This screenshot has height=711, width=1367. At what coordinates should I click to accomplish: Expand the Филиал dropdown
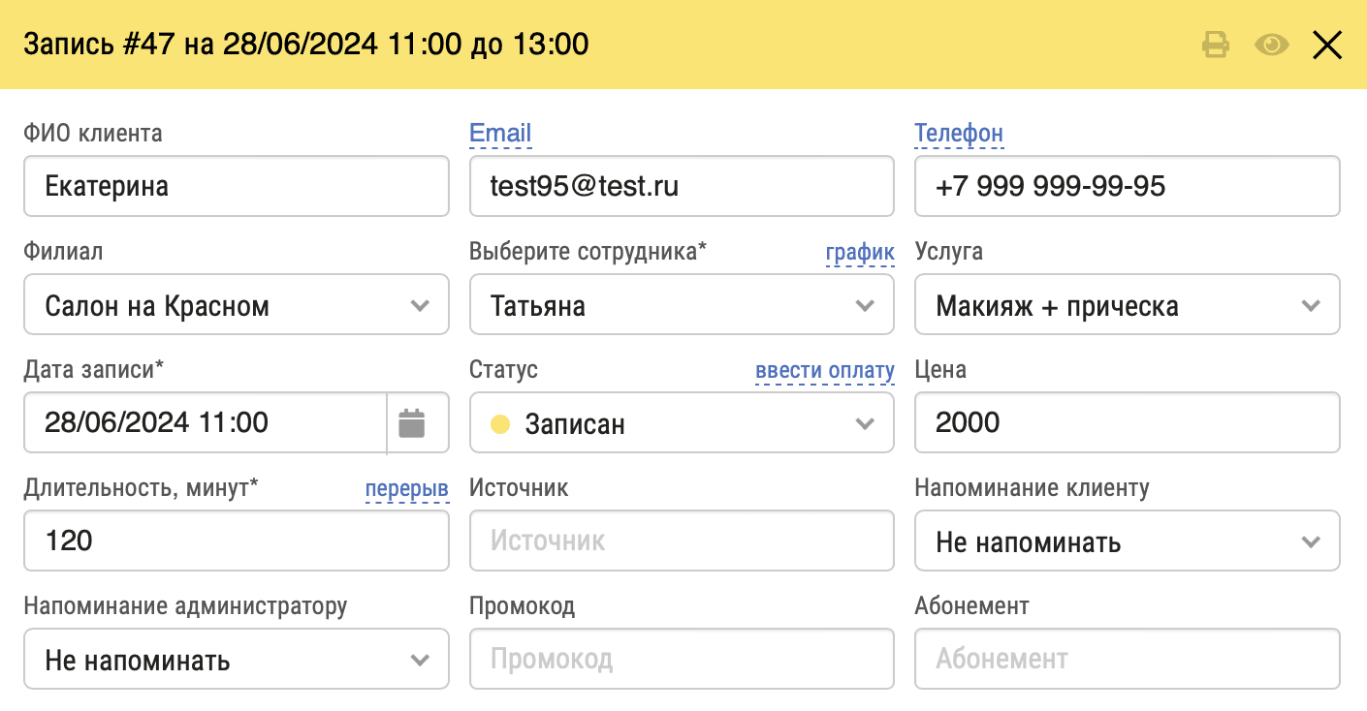point(236,305)
